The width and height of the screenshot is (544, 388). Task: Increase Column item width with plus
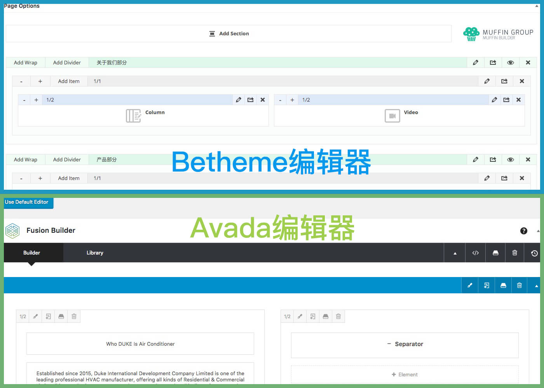[36, 100]
